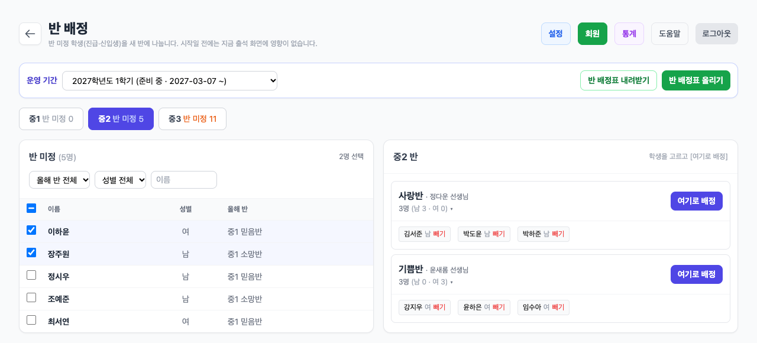The image size is (757, 343).
Task: Toggle the select-all checkbox in table header
Action: coord(31,208)
